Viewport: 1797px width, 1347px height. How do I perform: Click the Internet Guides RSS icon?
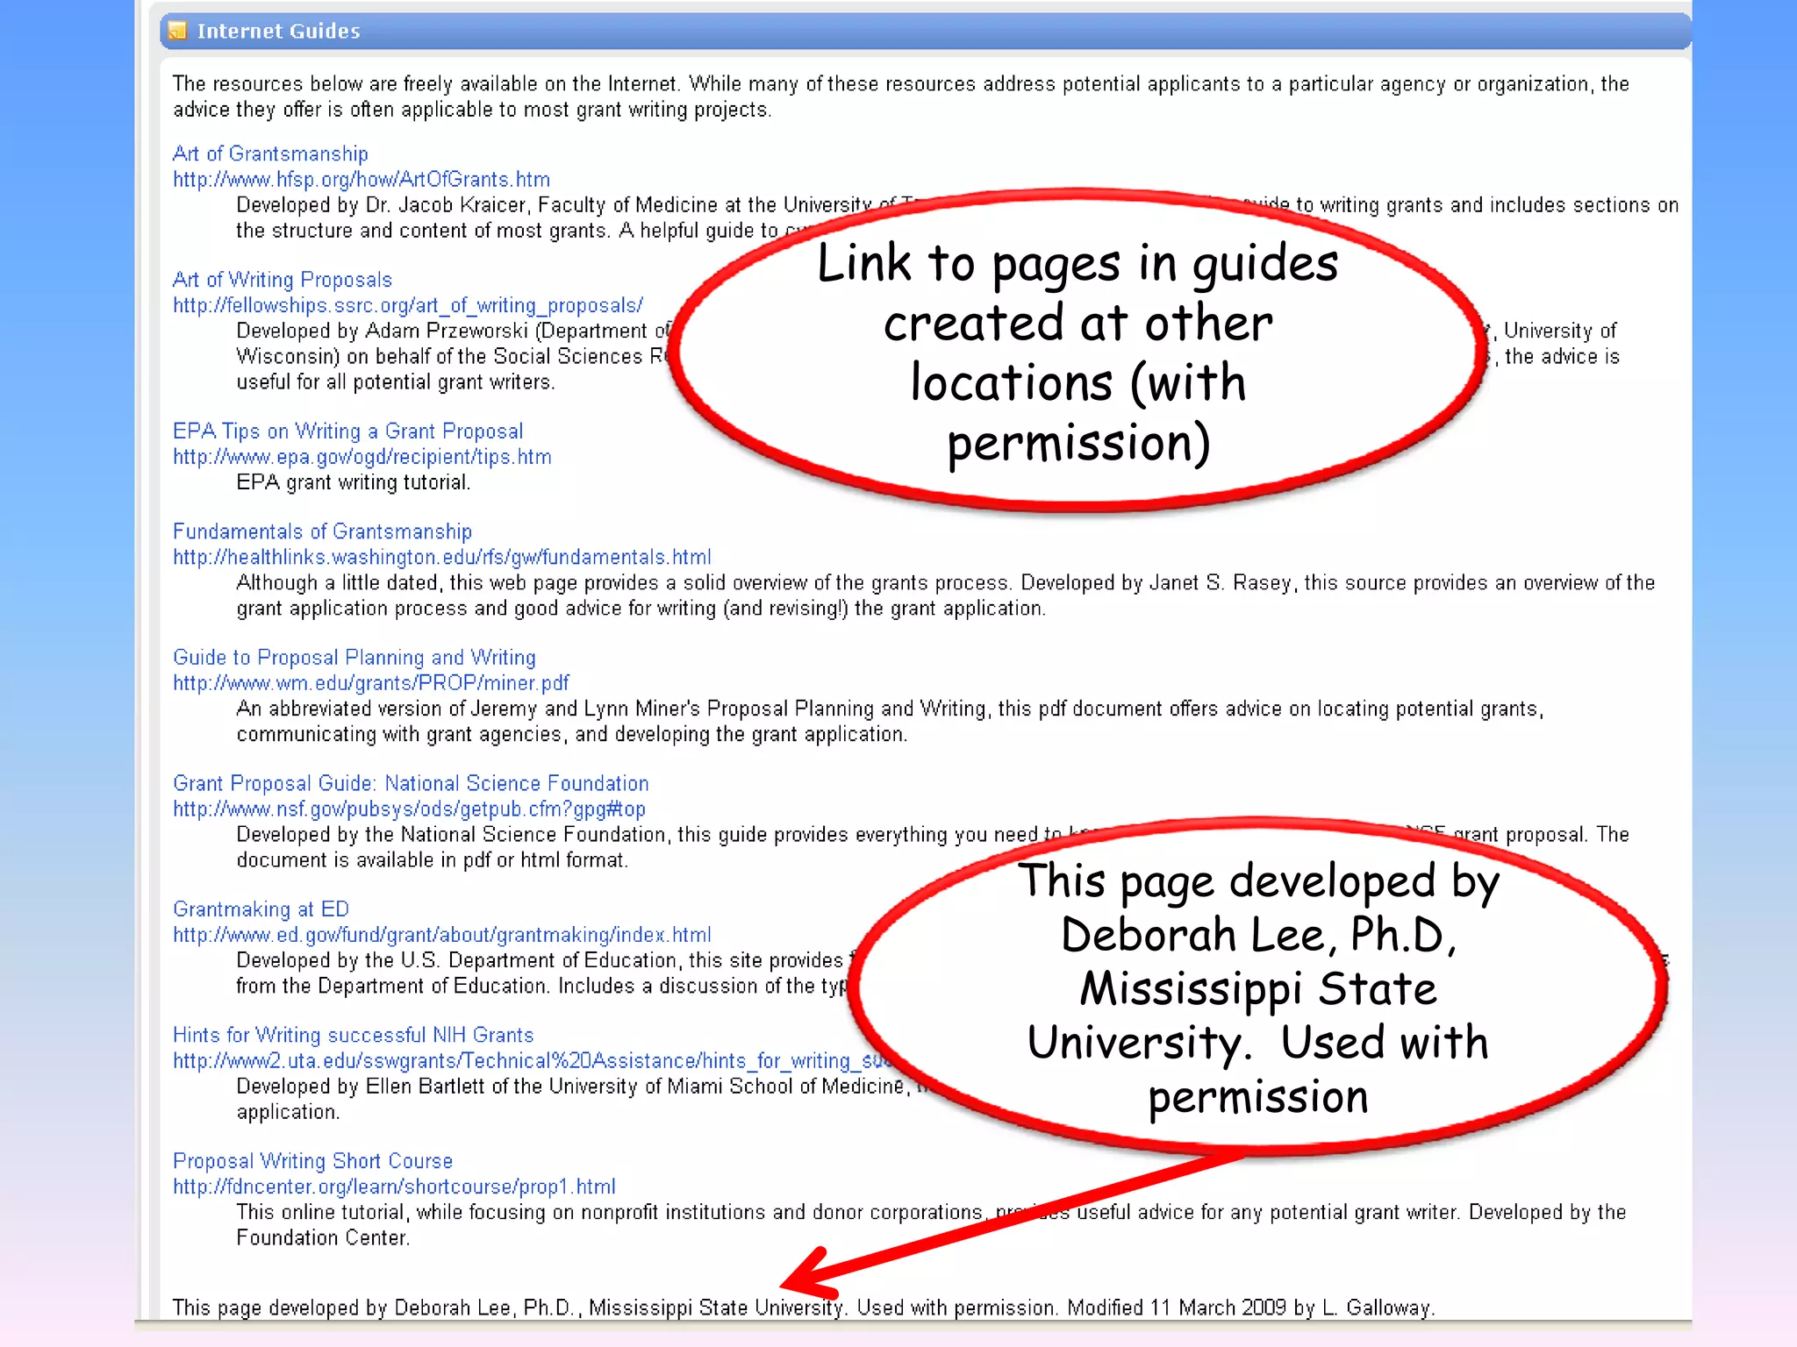coord(177,31)
